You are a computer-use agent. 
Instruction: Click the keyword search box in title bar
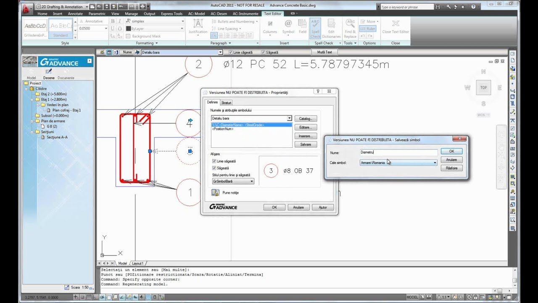(x=406, y=7)
